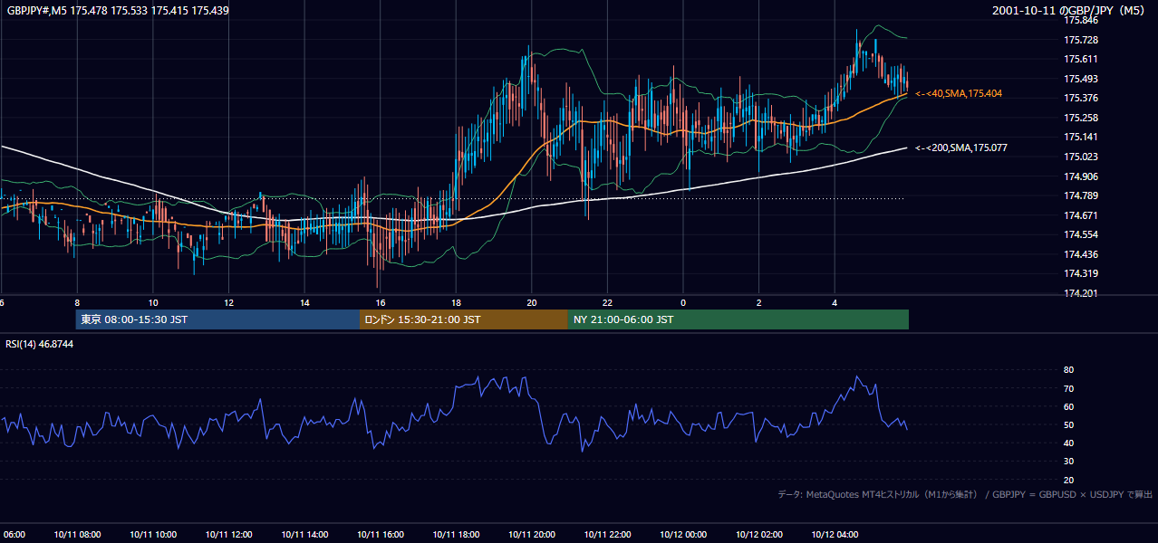This screenshot has width=1158, height=543.
Task: Click the 10/11 18:00 bottom time label
Action: (456, 534)
